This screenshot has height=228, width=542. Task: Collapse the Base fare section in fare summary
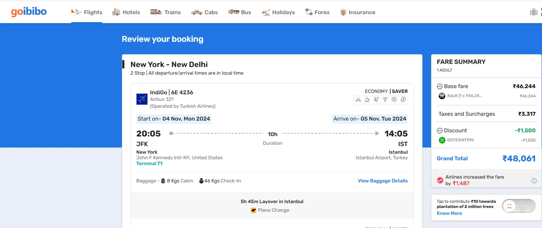tap(440, 86)
